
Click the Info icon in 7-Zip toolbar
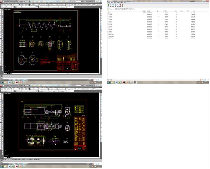(x=123, y=5)
